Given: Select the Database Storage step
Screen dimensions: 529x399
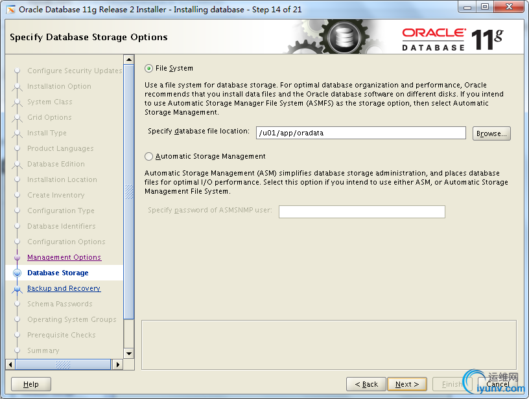Looking at the screenshot, I should pyautogui.click(x=58, y=273).
